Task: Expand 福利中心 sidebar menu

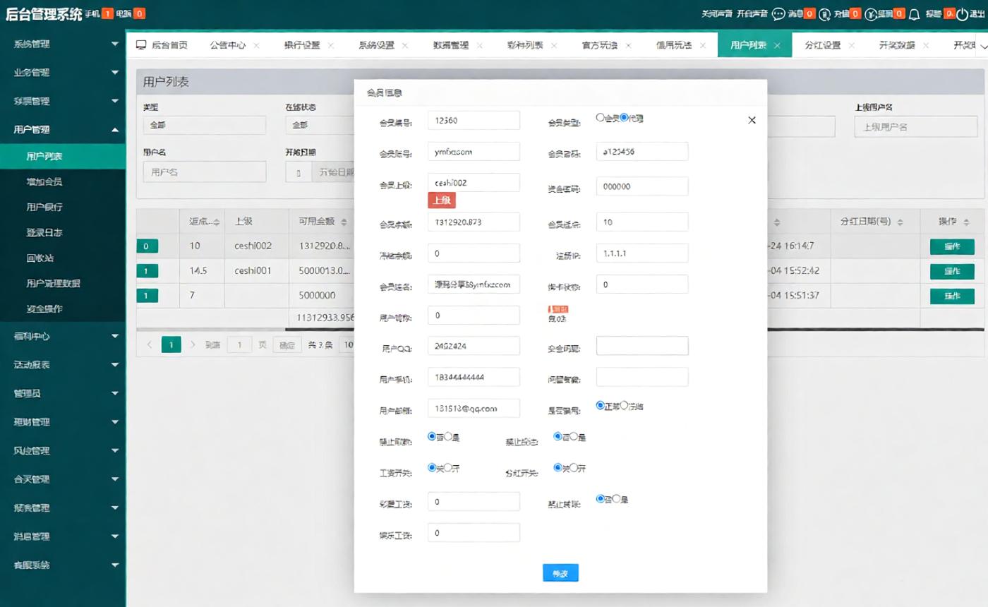Action: 63,336
